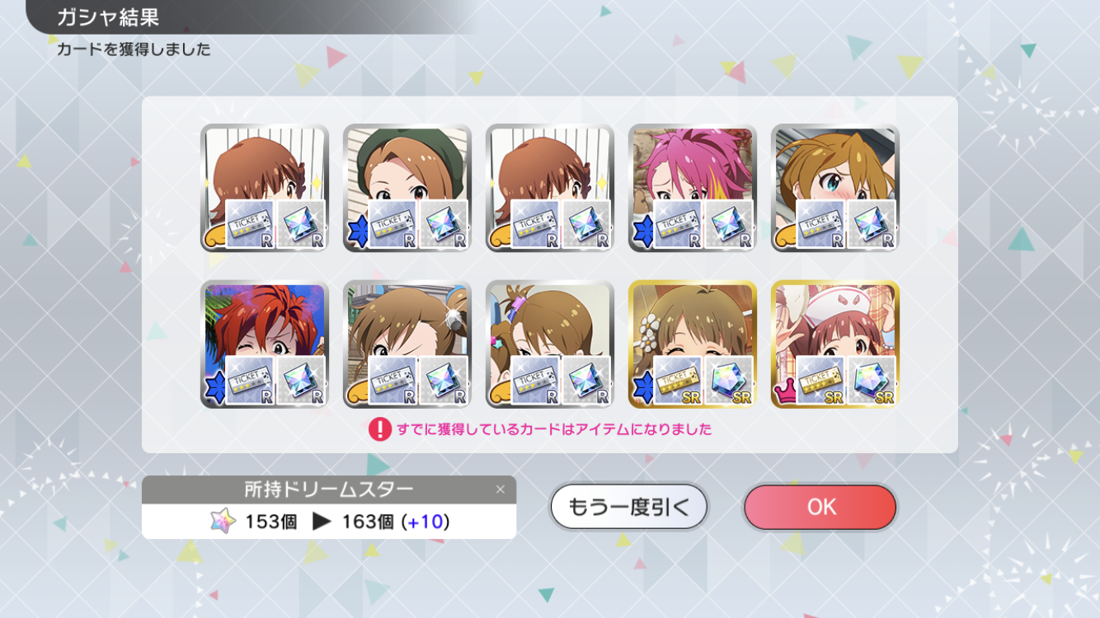The image size is (1100, 618).
Task: Tap the R crystal icon on orange-haired card
Action: (x=872, y=224)
